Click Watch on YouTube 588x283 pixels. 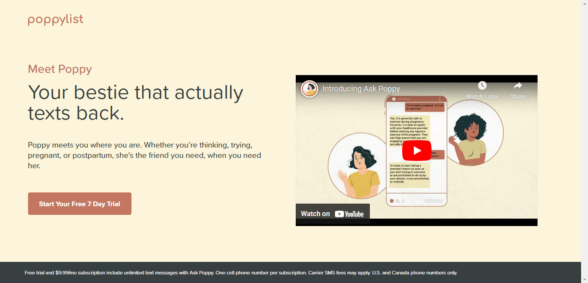click(332, 214)
